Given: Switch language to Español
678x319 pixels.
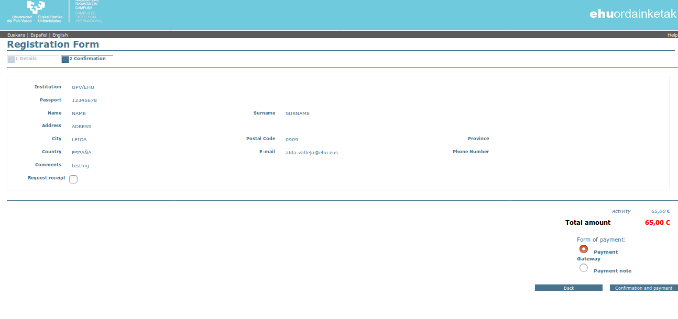Looking at the screenshot, I should [39, 35].
